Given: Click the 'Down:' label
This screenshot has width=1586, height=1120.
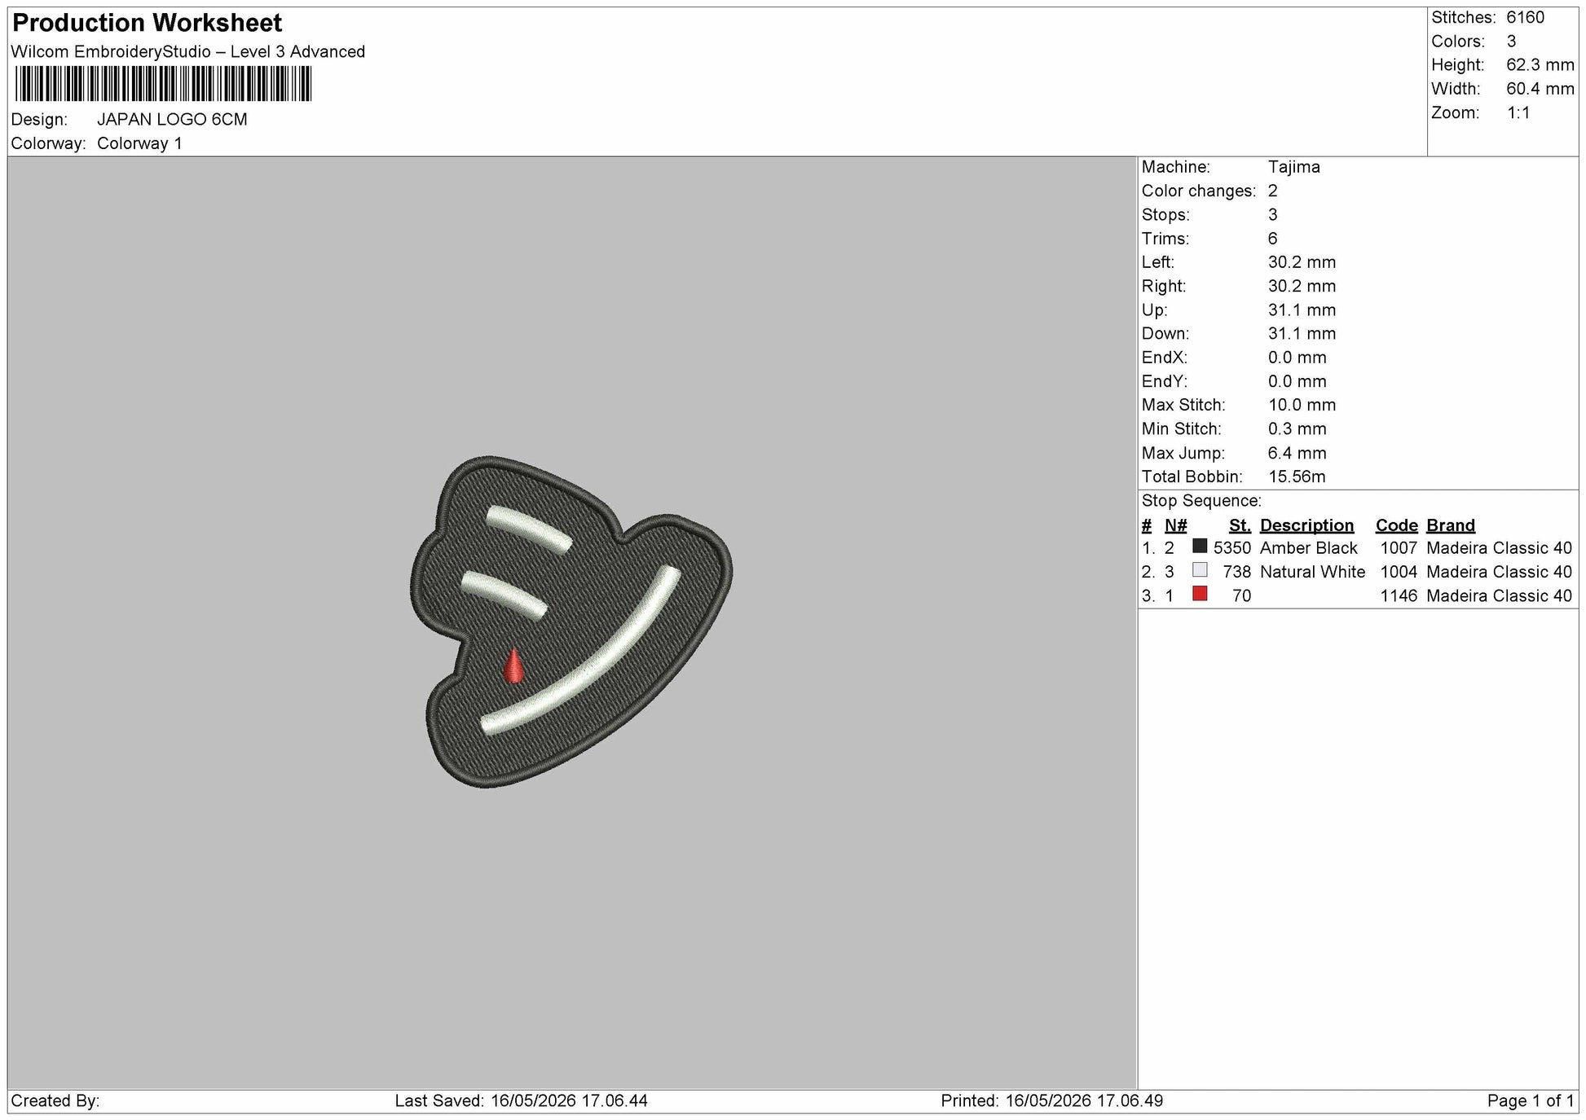Looking at the screenshot, I should [x=1165, y=334].
